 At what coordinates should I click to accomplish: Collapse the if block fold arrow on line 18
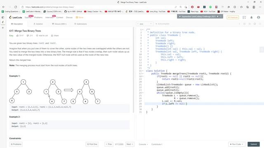coord(143,76)
